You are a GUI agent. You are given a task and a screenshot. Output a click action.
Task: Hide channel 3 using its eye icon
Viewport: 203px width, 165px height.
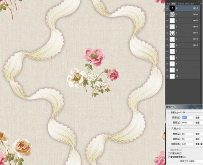[x=167, y=27]
